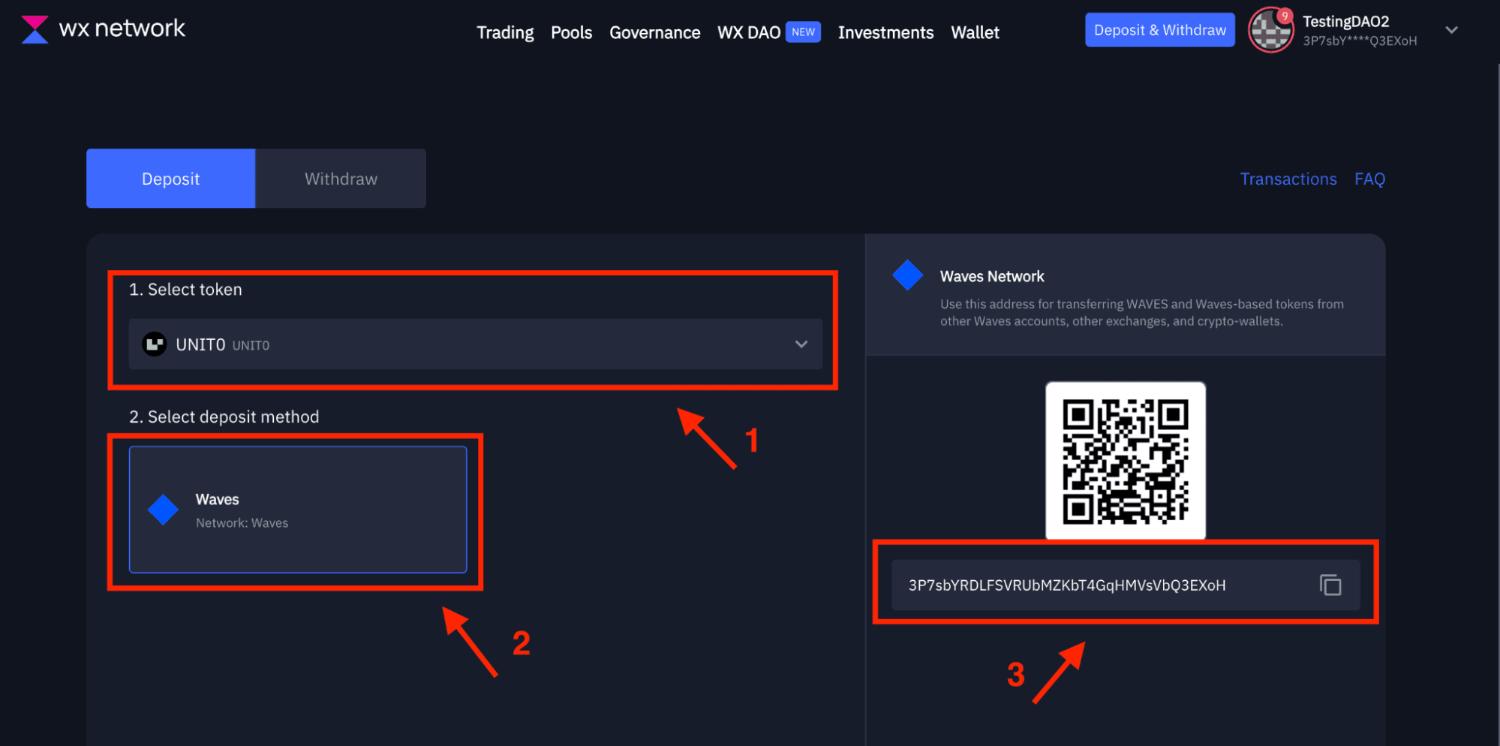Click the '2. Select deposit method' label
The height and width of the screenshot is (746, 1500).
pos(224,417)
